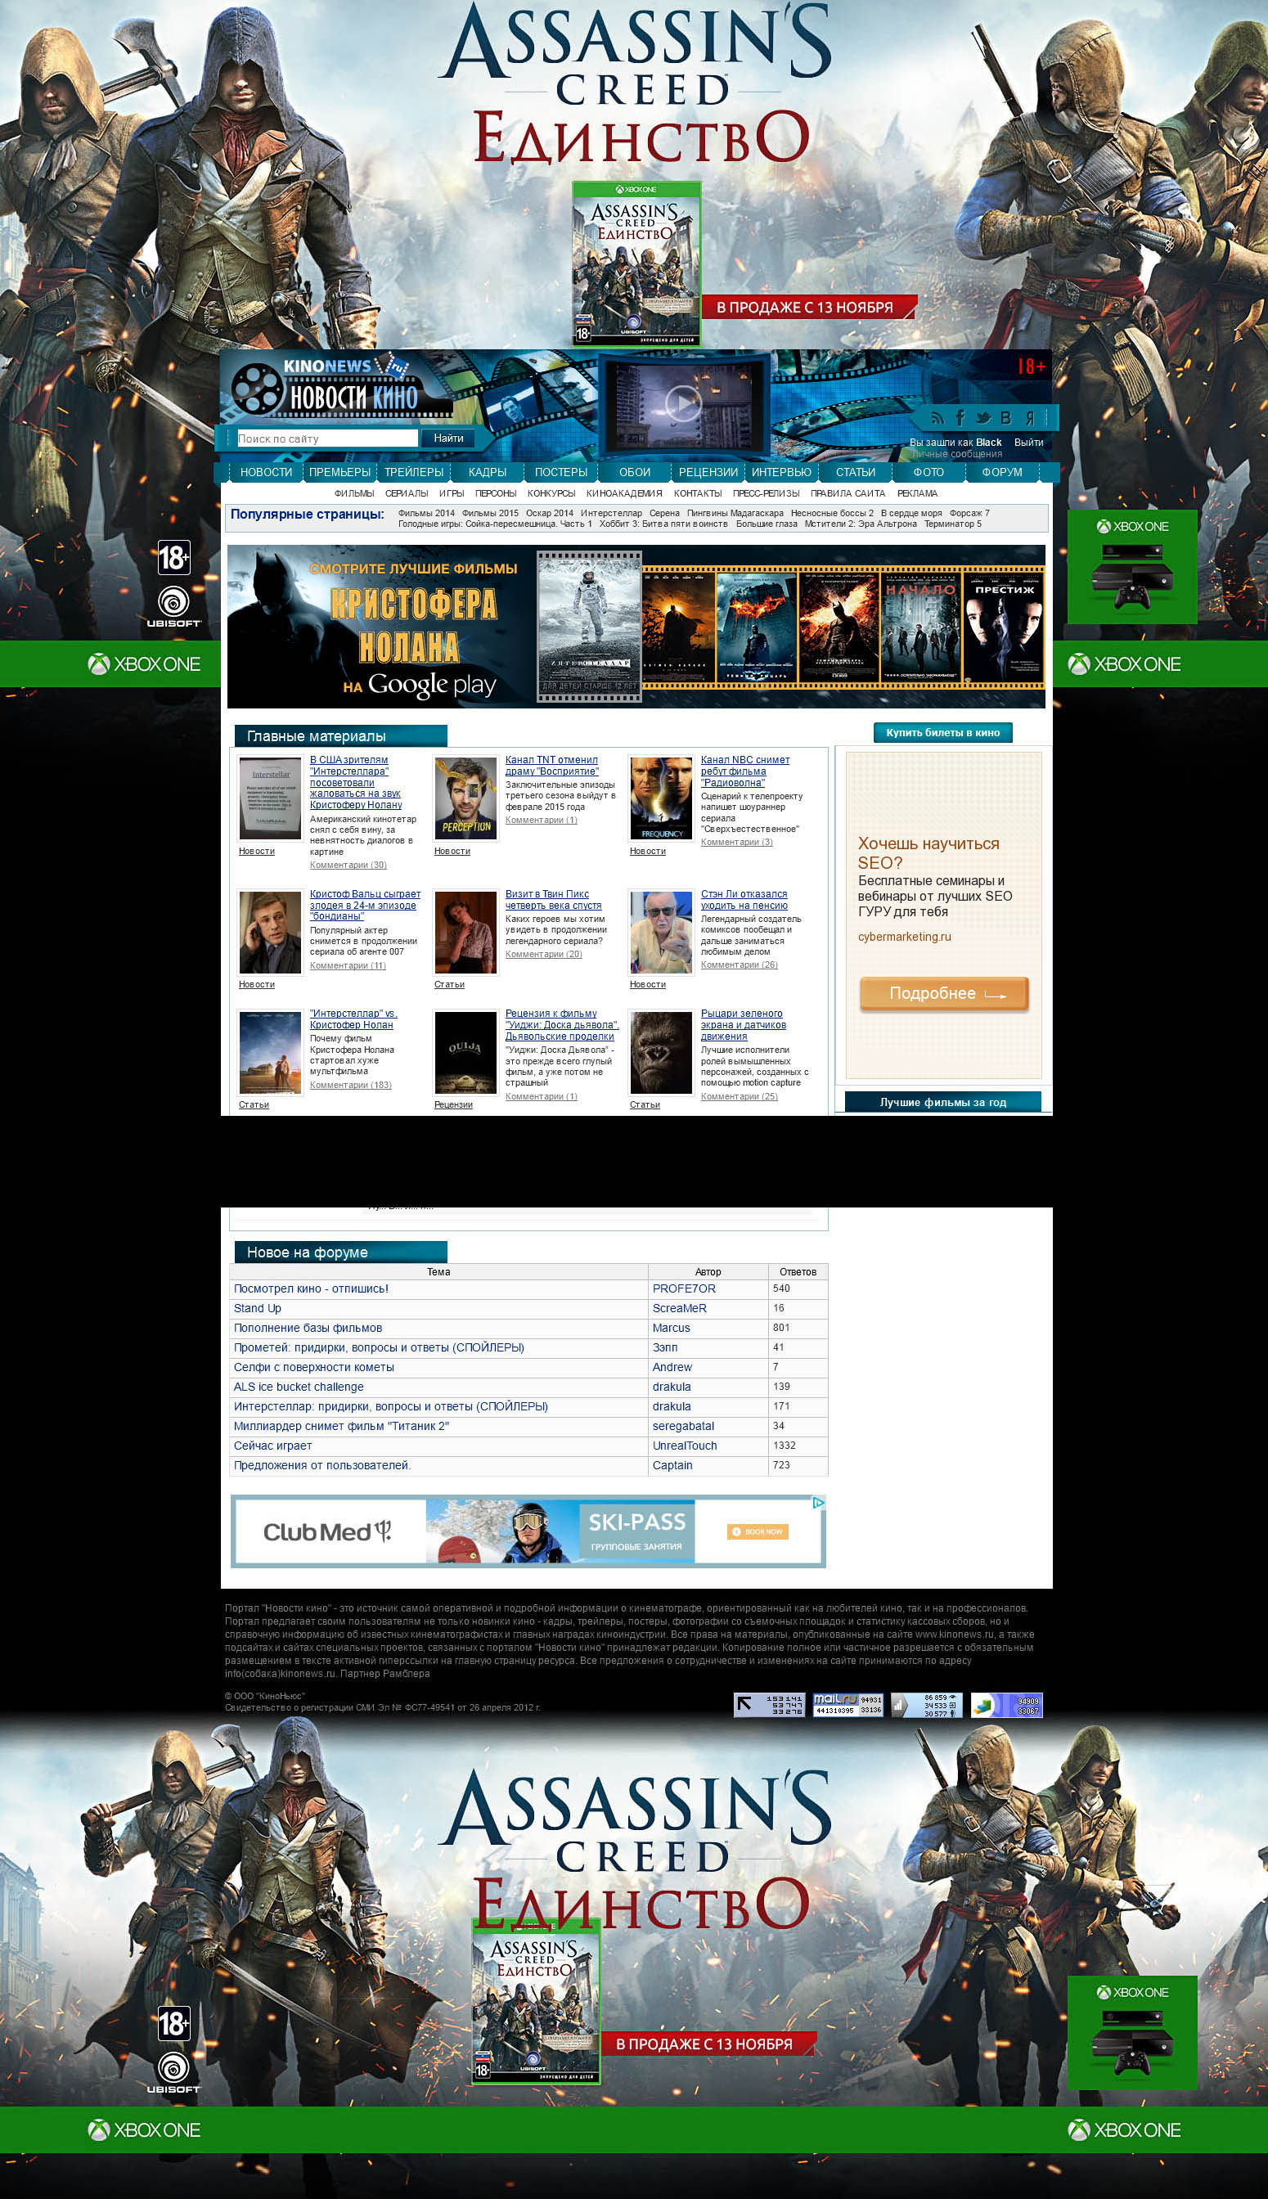
Task: Open the Facebook page icon
Action: [960, 418]
